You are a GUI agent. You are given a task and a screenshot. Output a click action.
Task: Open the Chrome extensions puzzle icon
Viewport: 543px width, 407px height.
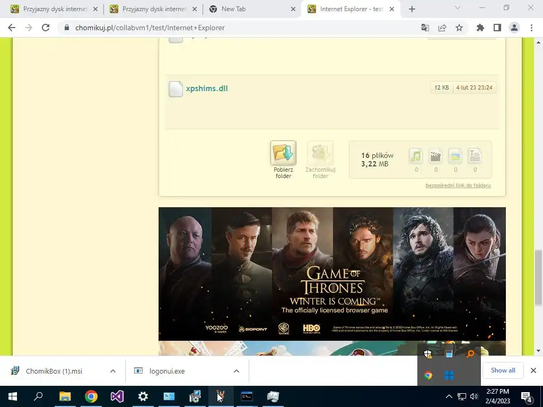(x=480, y=28)
